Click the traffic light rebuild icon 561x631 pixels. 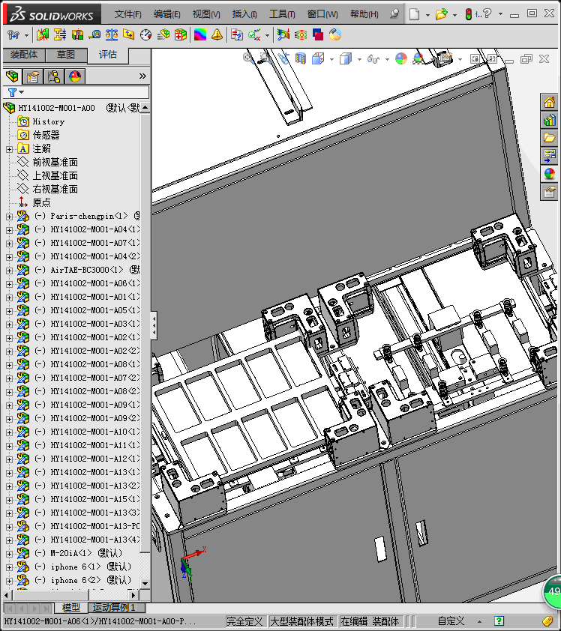pos(469,13)
